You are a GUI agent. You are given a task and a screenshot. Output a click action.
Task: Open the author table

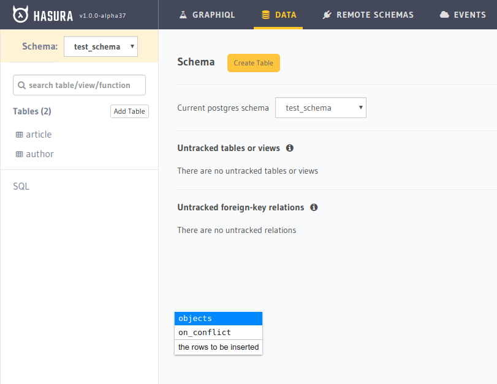click(40, 154)
